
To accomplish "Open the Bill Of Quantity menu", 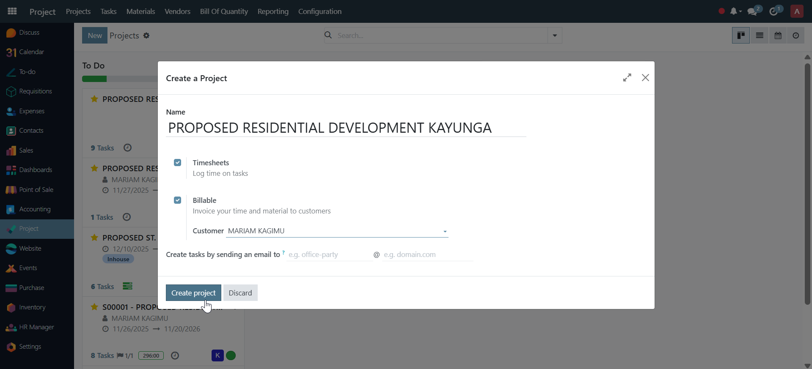I will coord(224,11).
